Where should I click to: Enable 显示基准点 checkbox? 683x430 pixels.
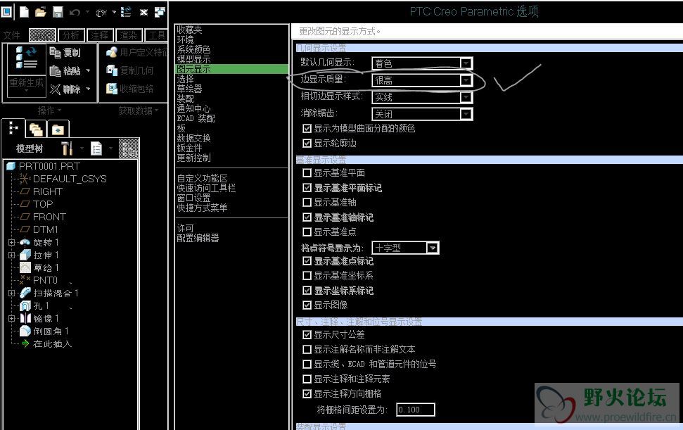pos(307,232)
